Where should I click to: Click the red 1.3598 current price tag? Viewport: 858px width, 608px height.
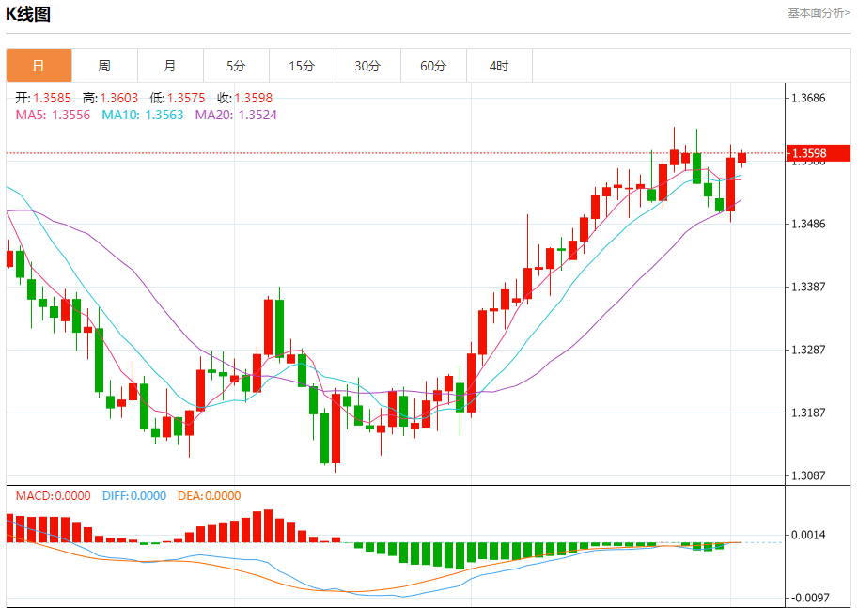pos(818,153)
